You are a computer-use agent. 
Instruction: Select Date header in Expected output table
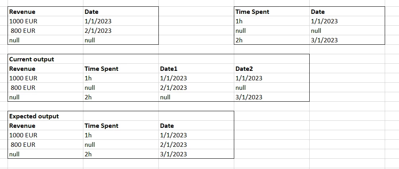point(196,125)
